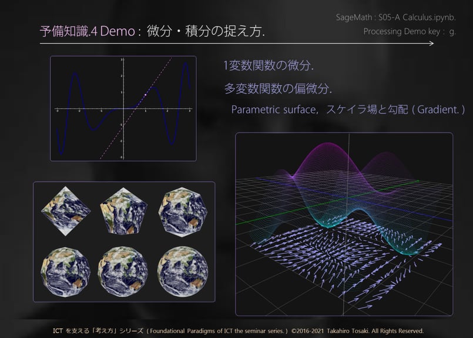The width and height of the screenshot is (473, 338).
Task: Select the bottom-left Earth sphere
Action: coord(65,272)
